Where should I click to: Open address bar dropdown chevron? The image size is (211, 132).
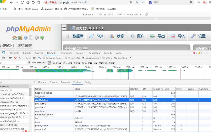pos(143,2)
